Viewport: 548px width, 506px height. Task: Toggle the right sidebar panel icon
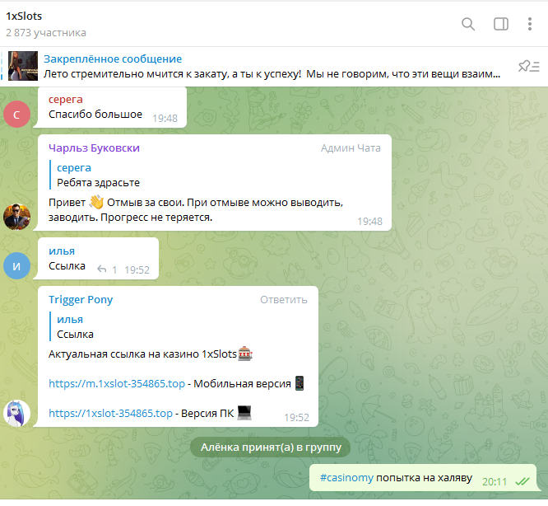(x=501, y=24)
